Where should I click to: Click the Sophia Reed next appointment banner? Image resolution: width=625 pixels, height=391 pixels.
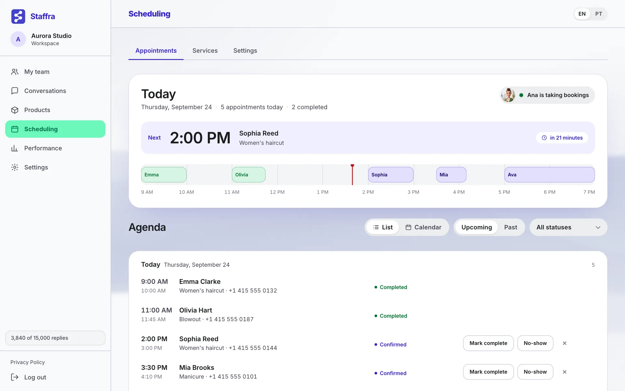click(x=368, y=138)
